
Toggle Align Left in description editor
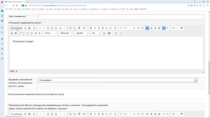147,28
